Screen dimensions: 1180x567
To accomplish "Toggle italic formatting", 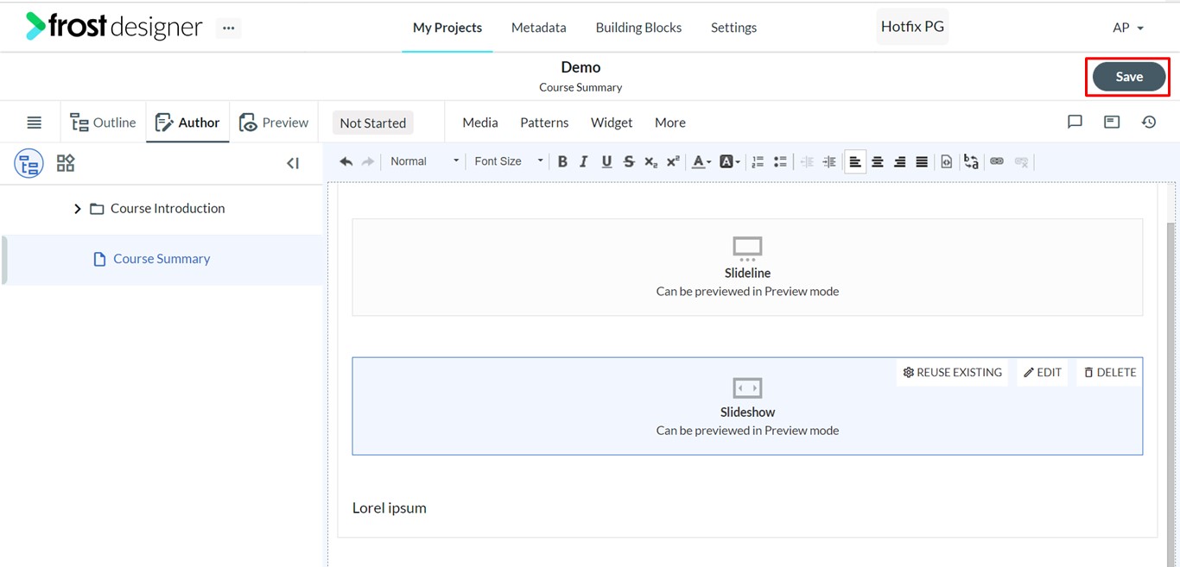I will click(584, 161).
